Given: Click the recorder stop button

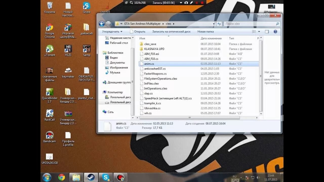Looking at the screenshot, I should [x=202, y=3].
